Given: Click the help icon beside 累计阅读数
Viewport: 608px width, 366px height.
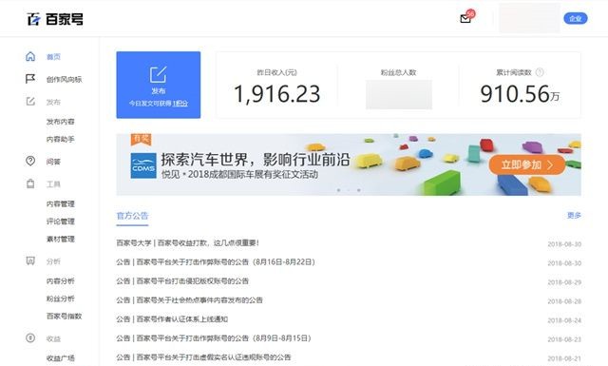Looking at the screenshot, I should (x=540, y=72).
